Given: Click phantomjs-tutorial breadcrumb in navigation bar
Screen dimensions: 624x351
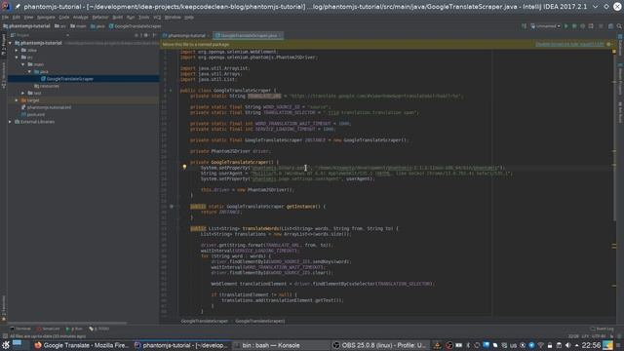Looking at the screenshot, I should coord(26,26).
